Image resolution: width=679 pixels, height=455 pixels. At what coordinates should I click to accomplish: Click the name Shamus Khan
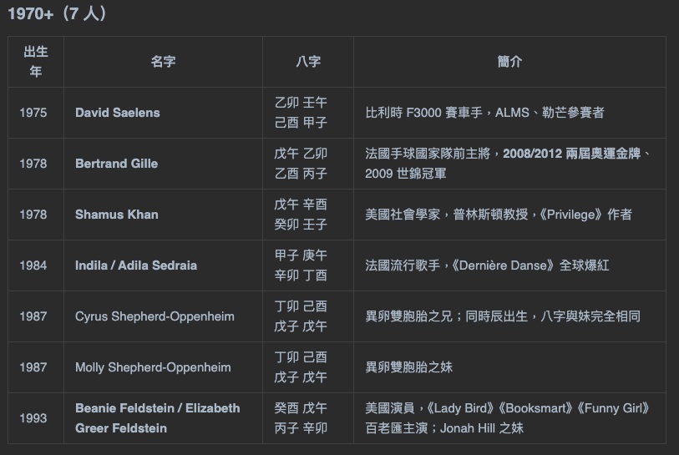point(116,215)
